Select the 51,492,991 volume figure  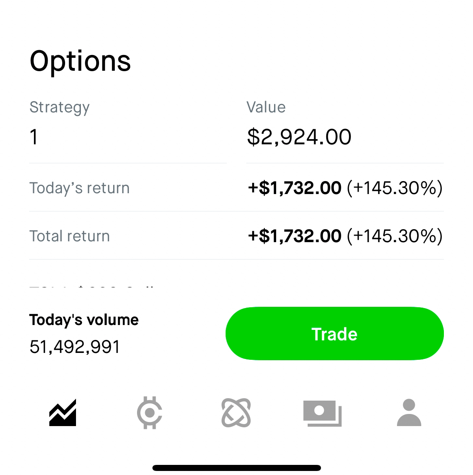coord(75,347)
